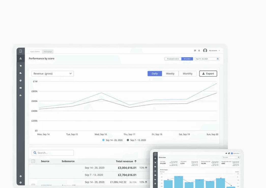
Task: Open the Sep 14 - 20, 2020 date range picker
Action: (x=207, y=59)
